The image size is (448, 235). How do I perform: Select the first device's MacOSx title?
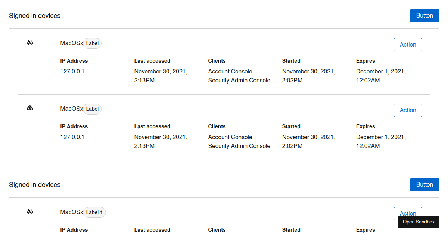coord(71,43)
